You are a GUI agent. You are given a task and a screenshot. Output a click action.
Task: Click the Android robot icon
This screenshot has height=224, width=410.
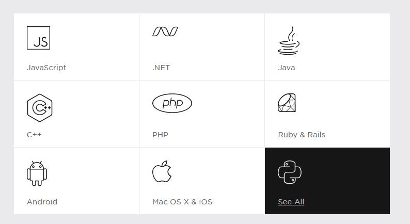click(37, 173)
